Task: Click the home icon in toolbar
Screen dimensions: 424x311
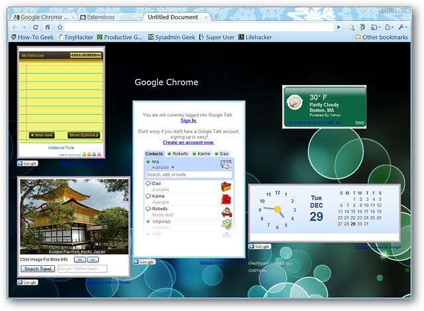Action: pyautogui.click(x=48, y=27)
